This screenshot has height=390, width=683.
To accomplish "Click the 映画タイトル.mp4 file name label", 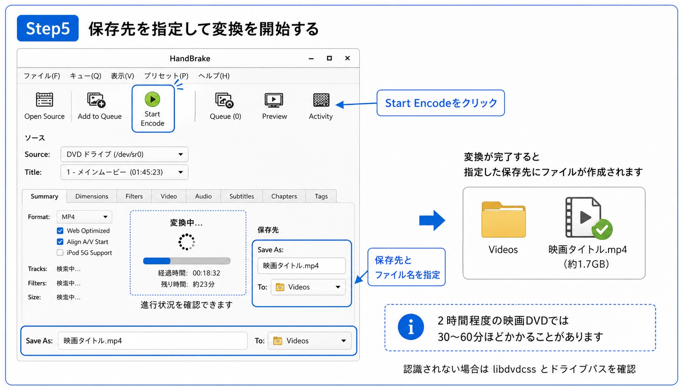I will tap(587, 250).
